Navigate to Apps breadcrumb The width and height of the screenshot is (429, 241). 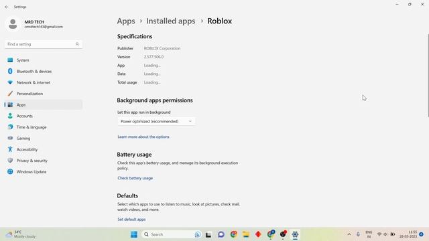126,21
